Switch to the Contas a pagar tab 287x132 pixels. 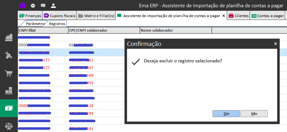click(x=268, y=16)
